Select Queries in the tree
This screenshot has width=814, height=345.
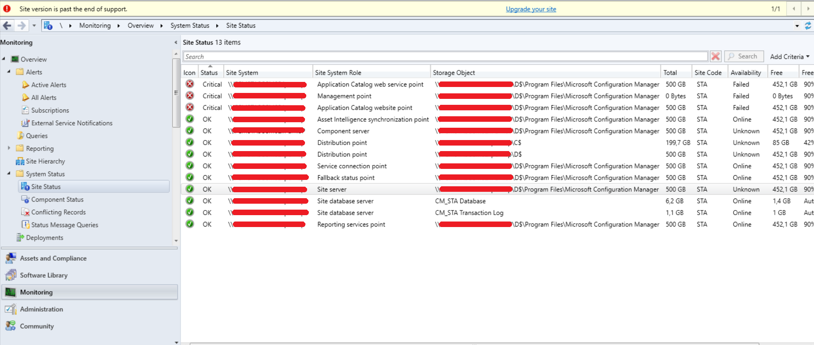pyautogui.click(x=36, y=136)
